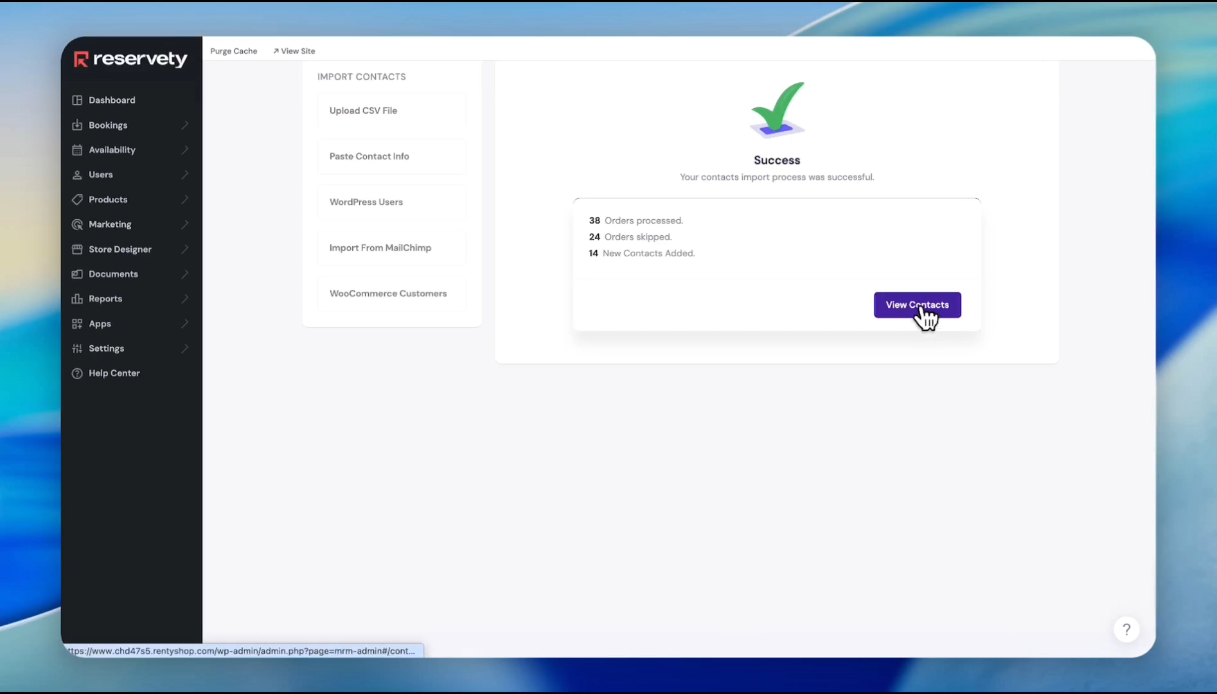Open the Dashboard grid icon
The image size is (1217, 694).
[77, 100]
